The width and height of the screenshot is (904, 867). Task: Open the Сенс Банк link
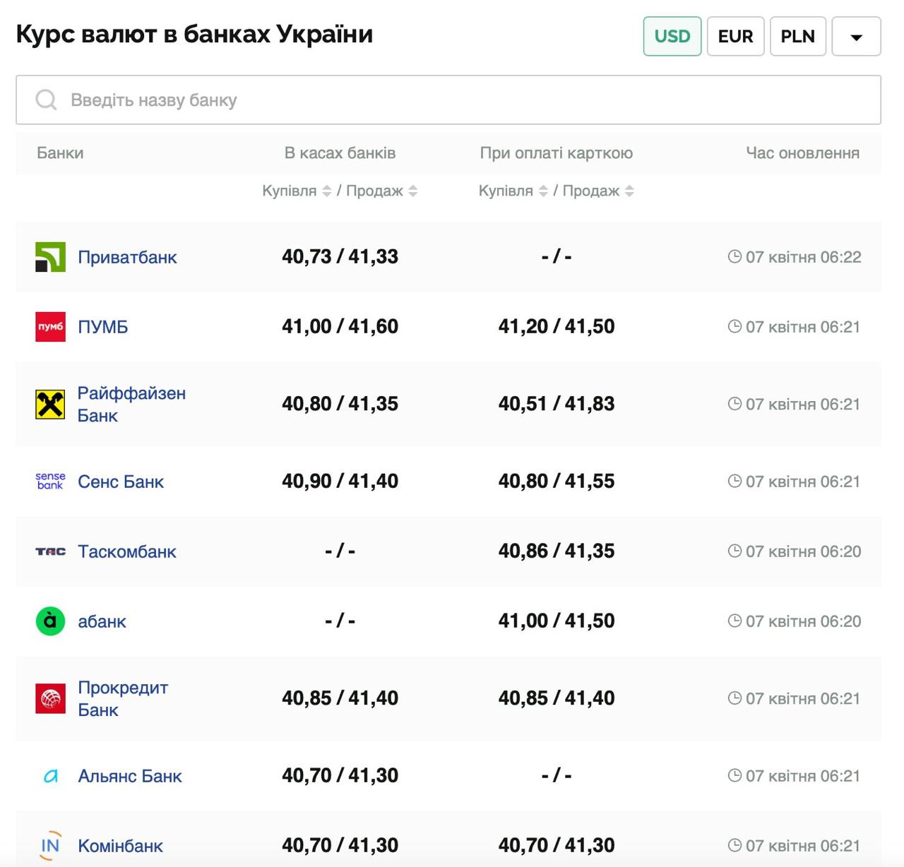[x=121, y=482]
